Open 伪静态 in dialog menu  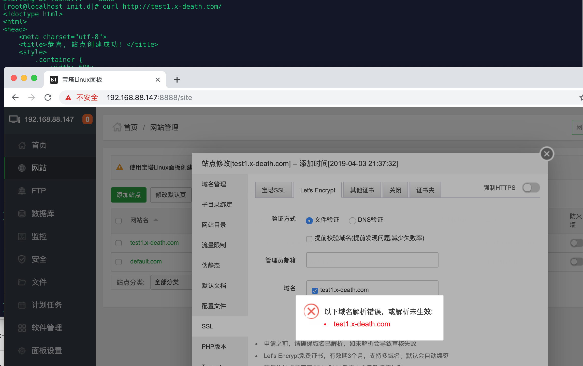coord(220,265)
